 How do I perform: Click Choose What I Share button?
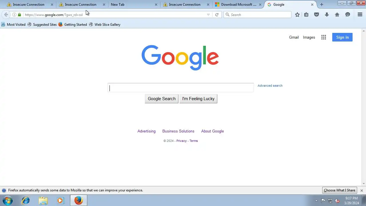339,190
